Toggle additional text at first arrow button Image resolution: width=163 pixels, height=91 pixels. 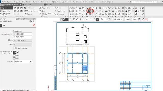point(15,52)
